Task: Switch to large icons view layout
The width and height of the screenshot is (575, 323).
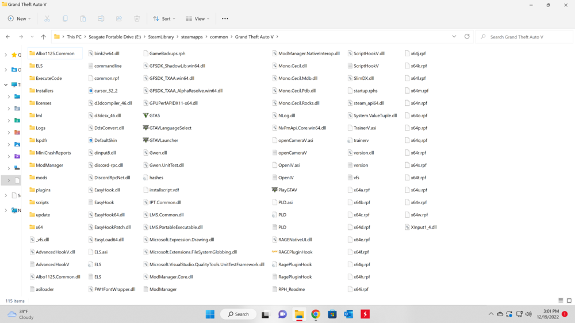Action: click(569, 301)
